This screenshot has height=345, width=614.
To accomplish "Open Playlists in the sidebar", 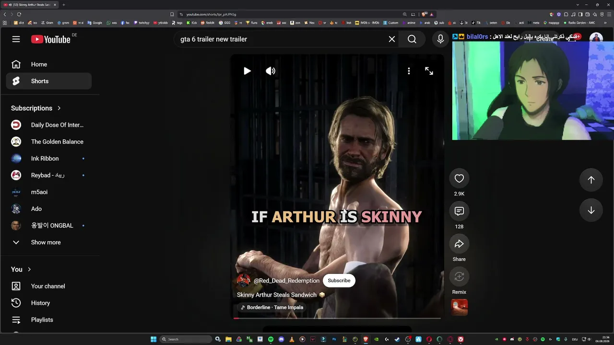I will [49, 320].
